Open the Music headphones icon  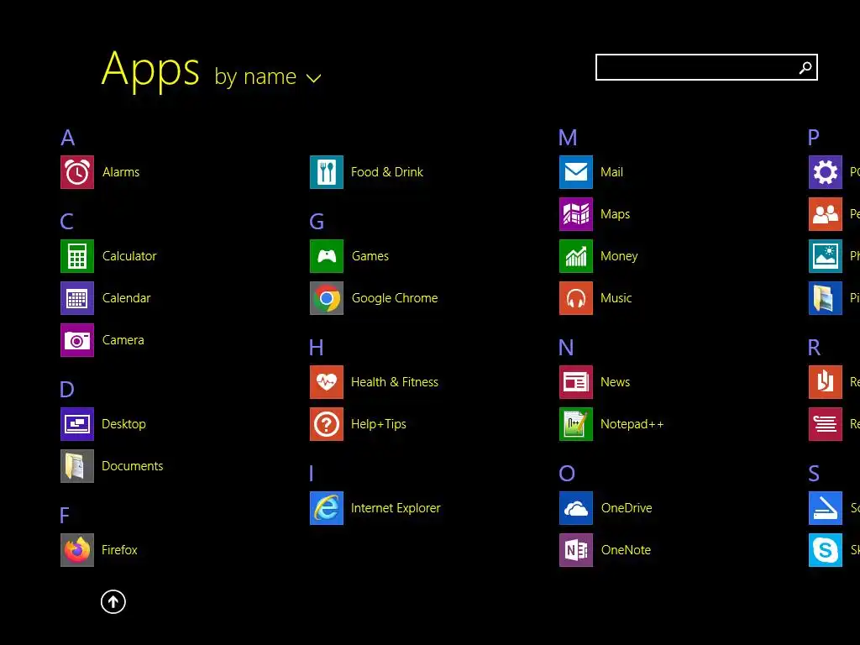576,298
